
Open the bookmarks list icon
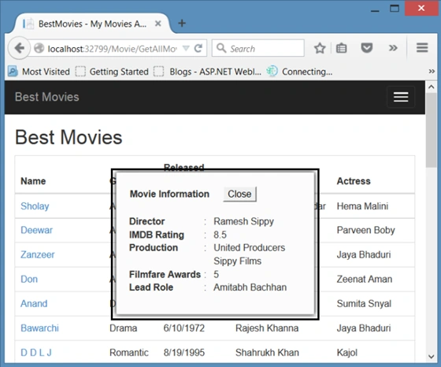coord(341,48)
